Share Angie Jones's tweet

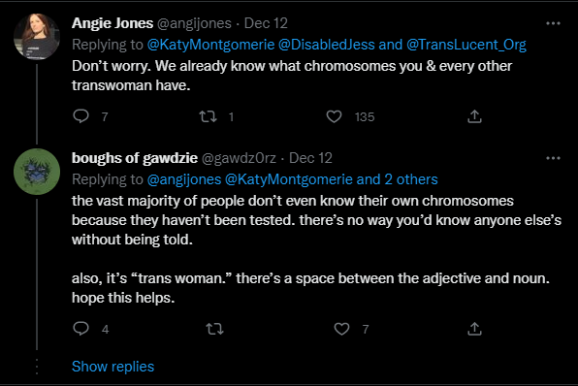tap(474, 116)
